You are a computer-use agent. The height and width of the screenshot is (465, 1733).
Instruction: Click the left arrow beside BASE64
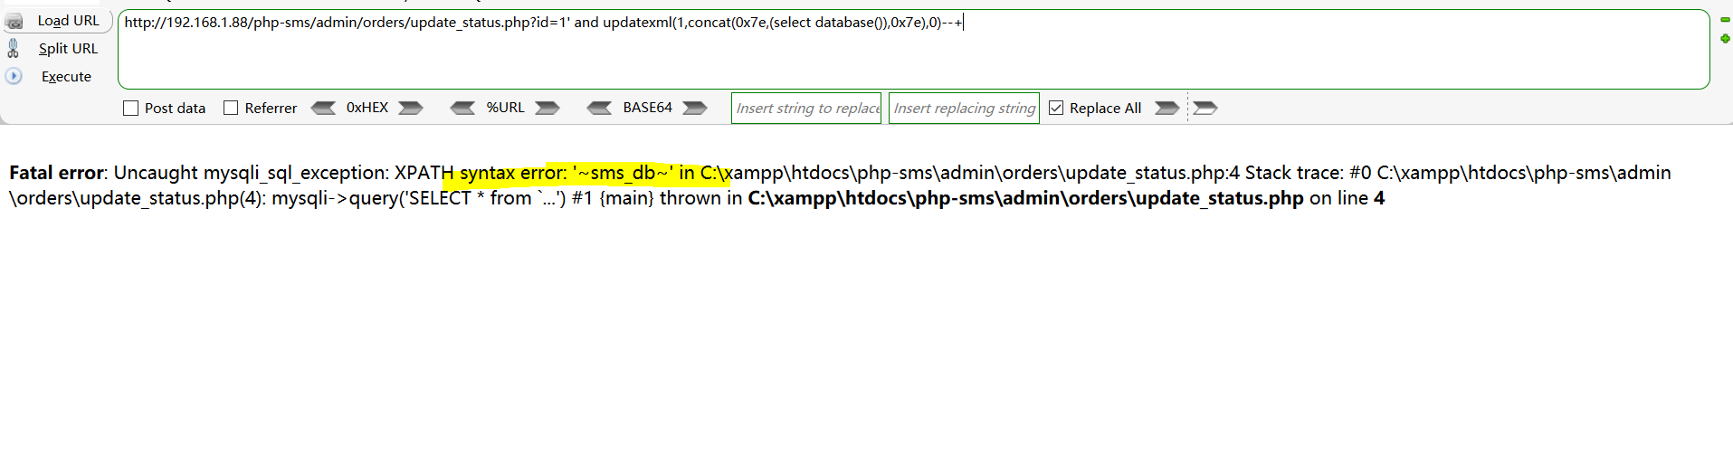[x=599, y=108]
